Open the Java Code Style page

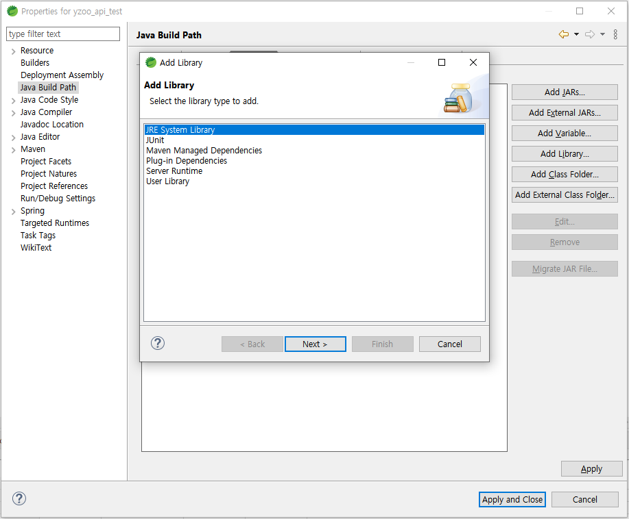[x=49, y=100]
